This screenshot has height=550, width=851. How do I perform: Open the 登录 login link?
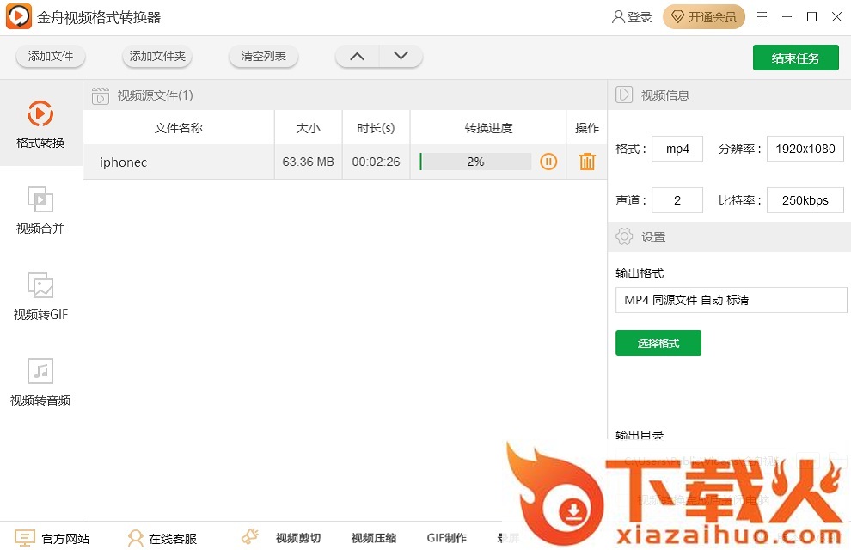click(633, 17)
